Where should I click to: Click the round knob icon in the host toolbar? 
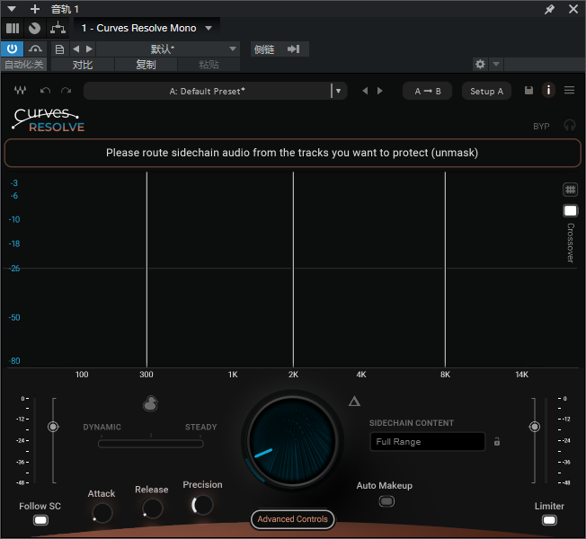click(34, 29)
